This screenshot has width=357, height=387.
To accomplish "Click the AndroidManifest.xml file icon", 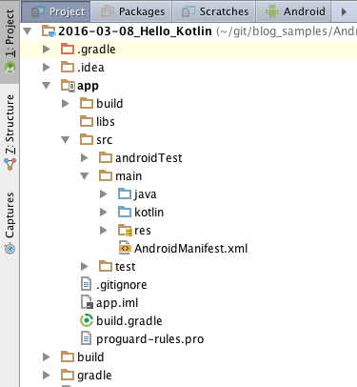I will [x=125, y=248].
